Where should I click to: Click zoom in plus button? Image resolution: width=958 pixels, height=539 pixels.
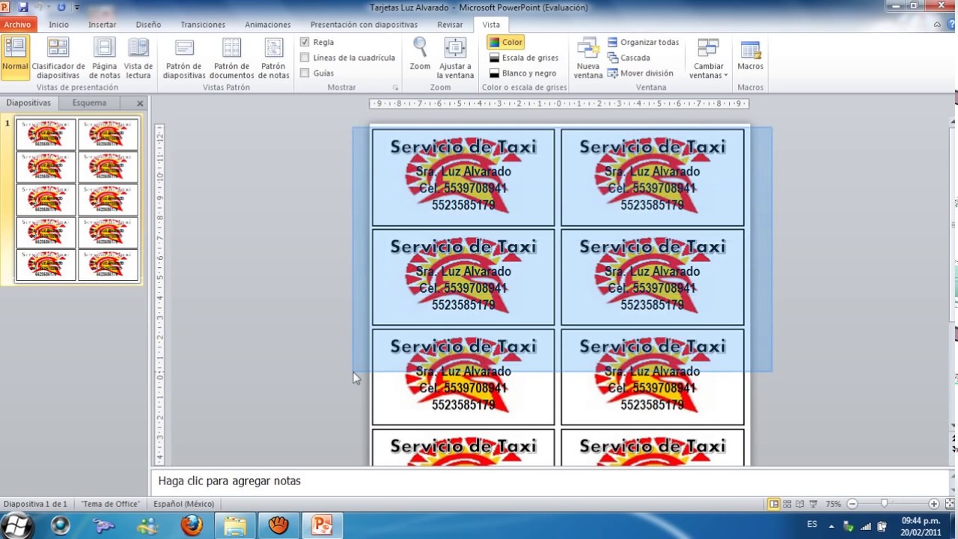[x=933, y=504]
